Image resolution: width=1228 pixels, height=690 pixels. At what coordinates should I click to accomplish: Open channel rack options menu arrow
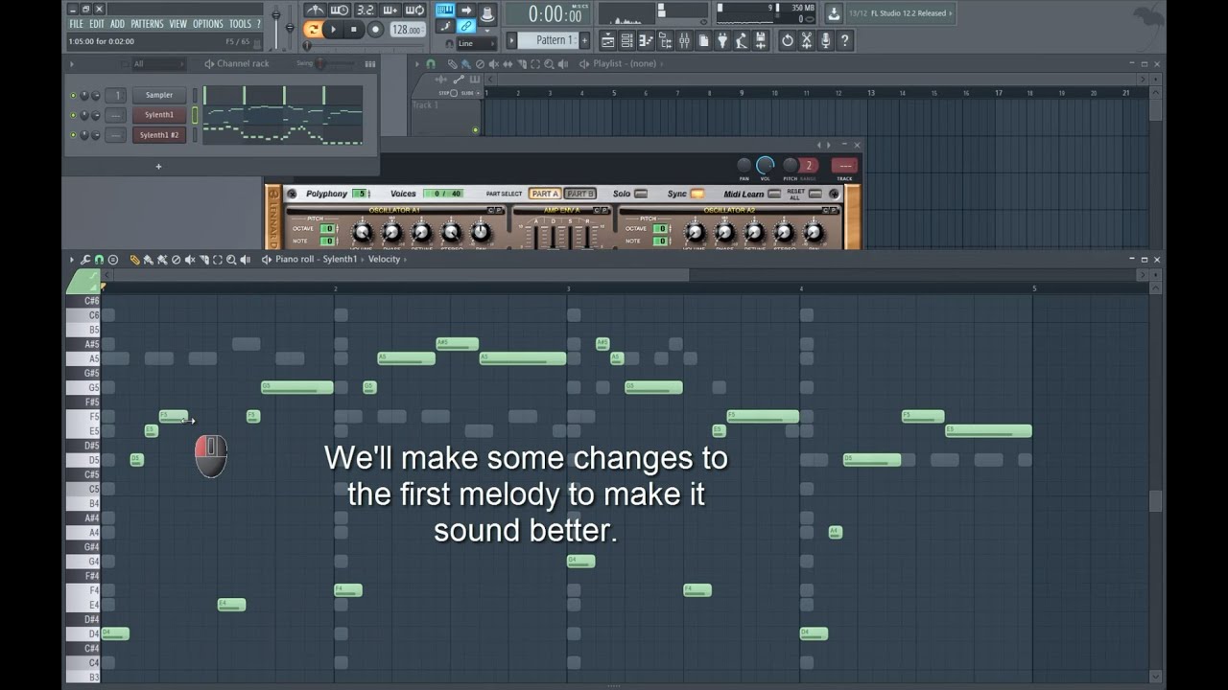click(x=71, y=64)
